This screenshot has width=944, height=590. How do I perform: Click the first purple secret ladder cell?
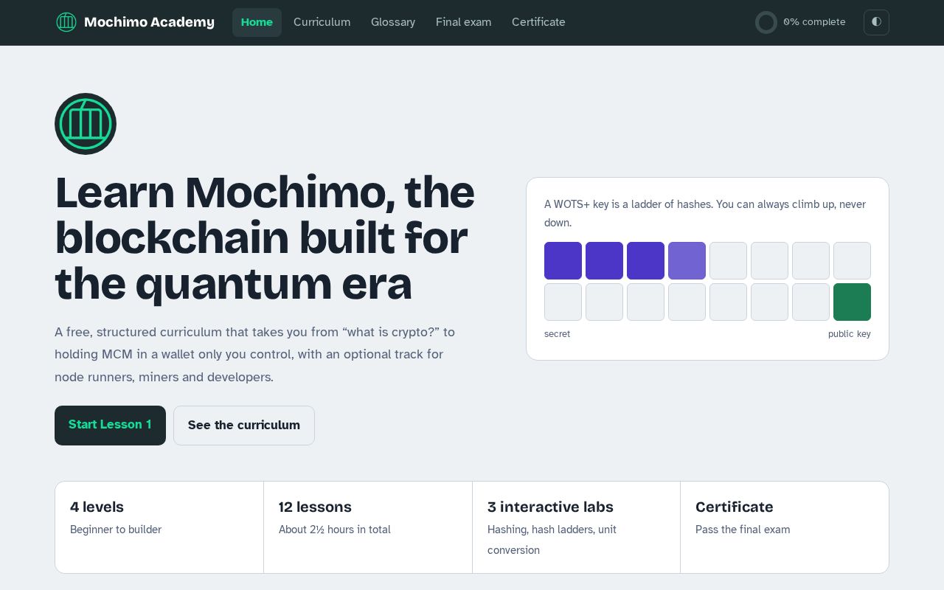coord(563,261)
